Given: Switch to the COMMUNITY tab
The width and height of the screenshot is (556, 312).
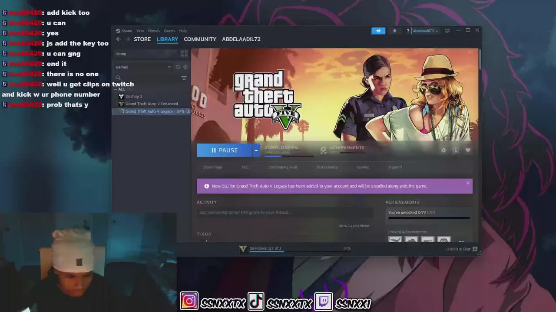Looking at the screenshot, I should point(200,39).
